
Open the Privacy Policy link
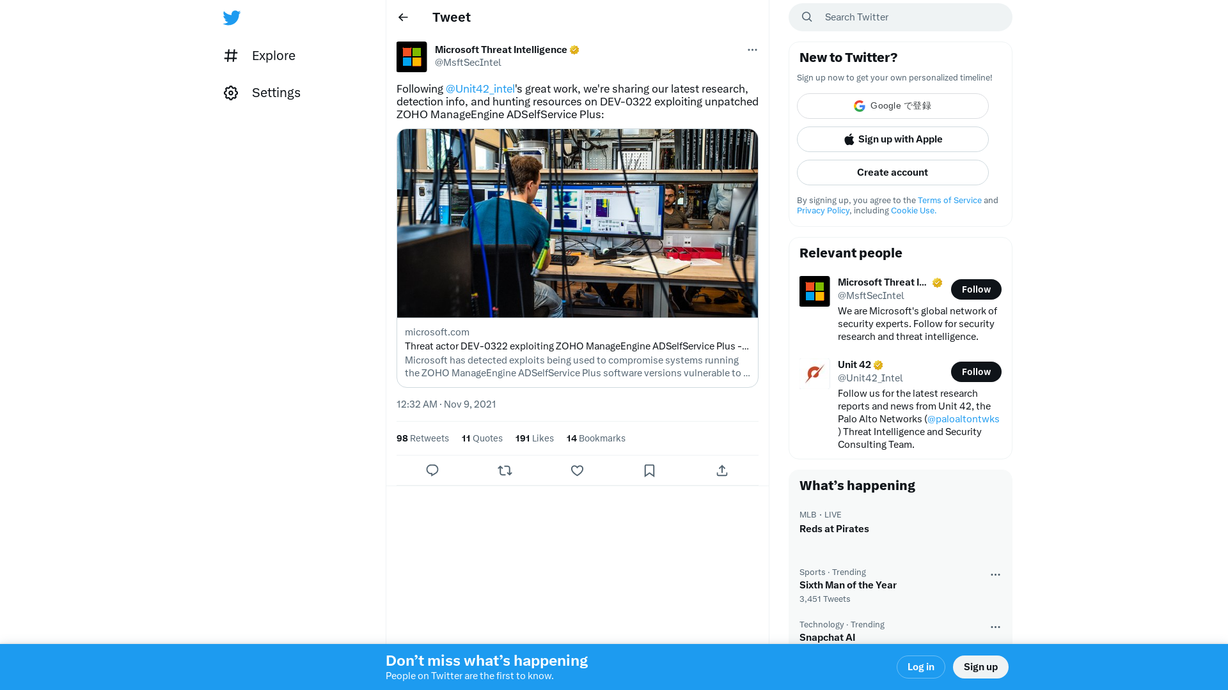[823, 211]
